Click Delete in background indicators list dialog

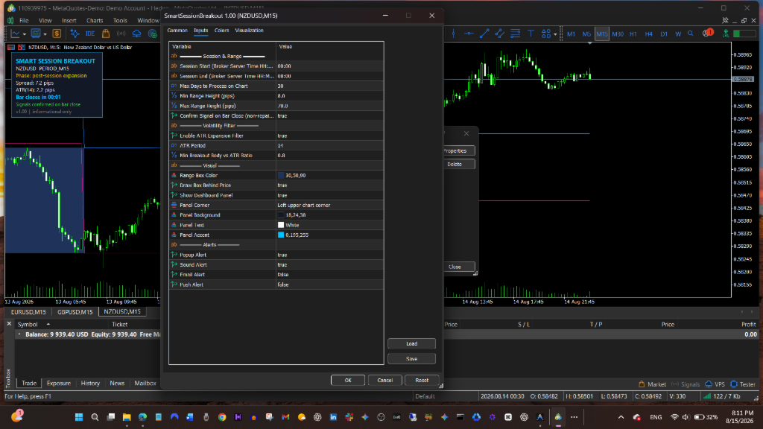(459, 165)
